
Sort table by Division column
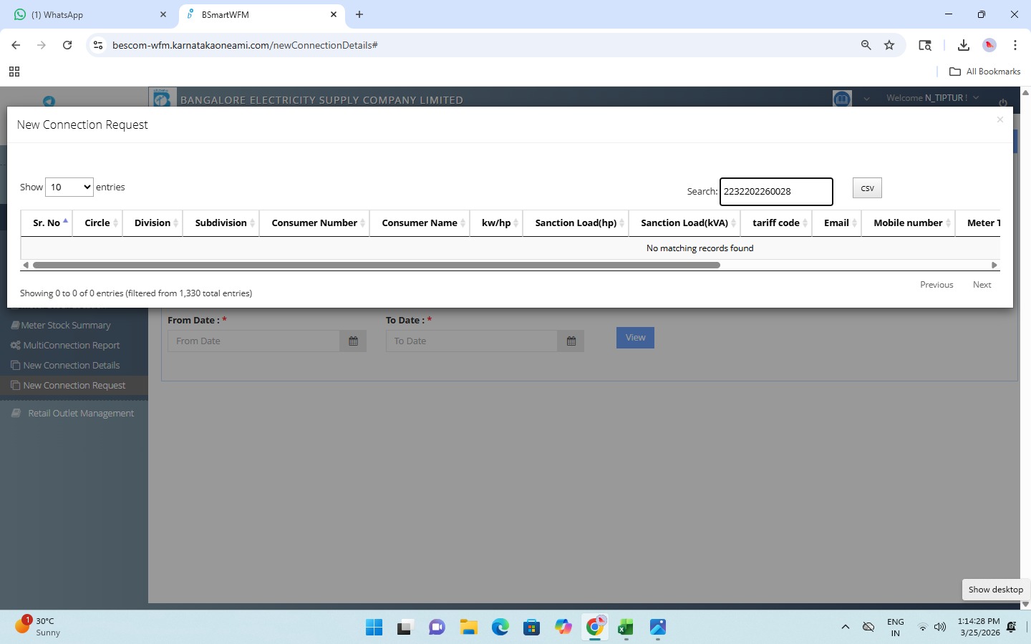click(153, 223)
